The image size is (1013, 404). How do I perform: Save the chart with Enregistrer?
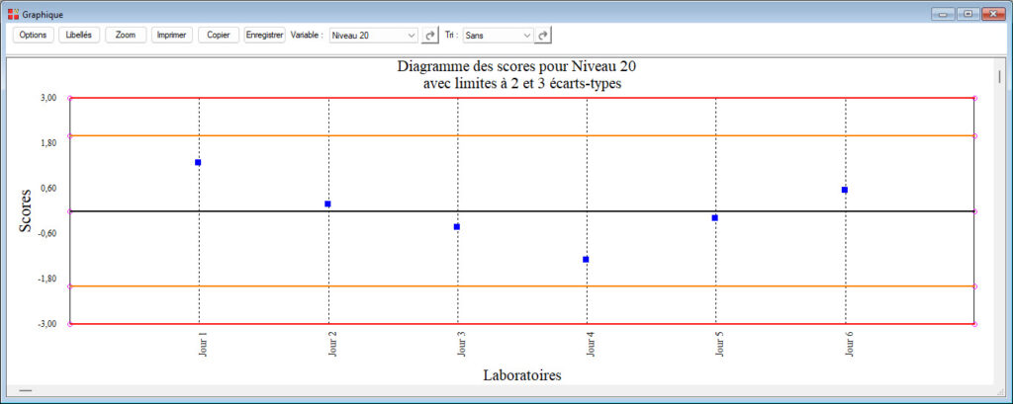tap(264, 35)
